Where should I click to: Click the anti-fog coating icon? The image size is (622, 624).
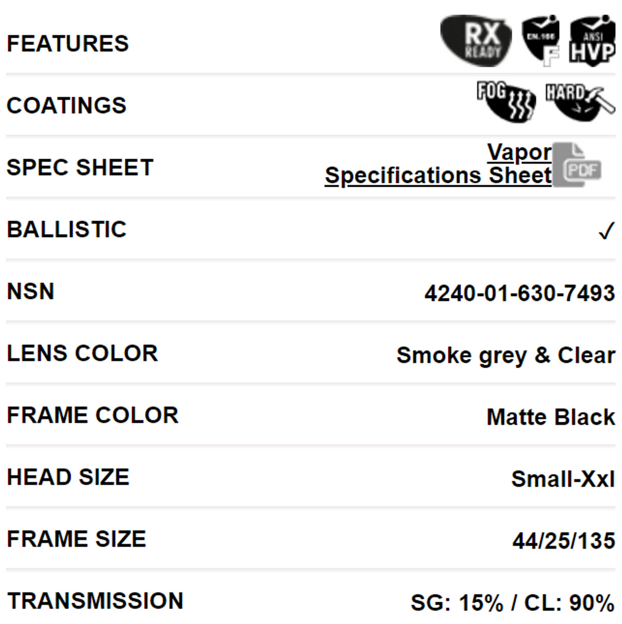point(507,101)
